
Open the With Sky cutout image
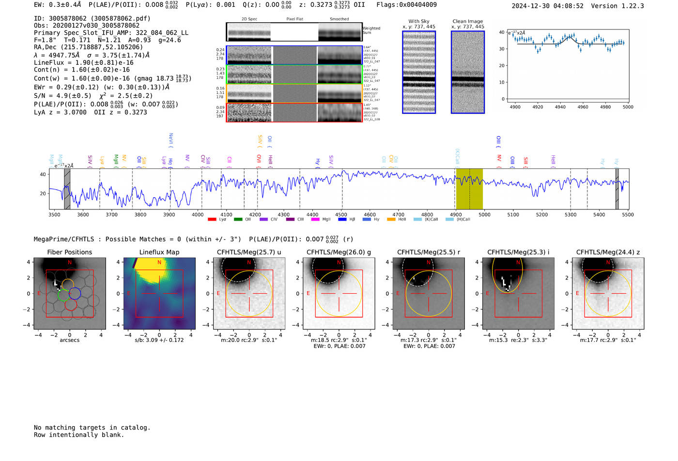(x=419, y=72)
